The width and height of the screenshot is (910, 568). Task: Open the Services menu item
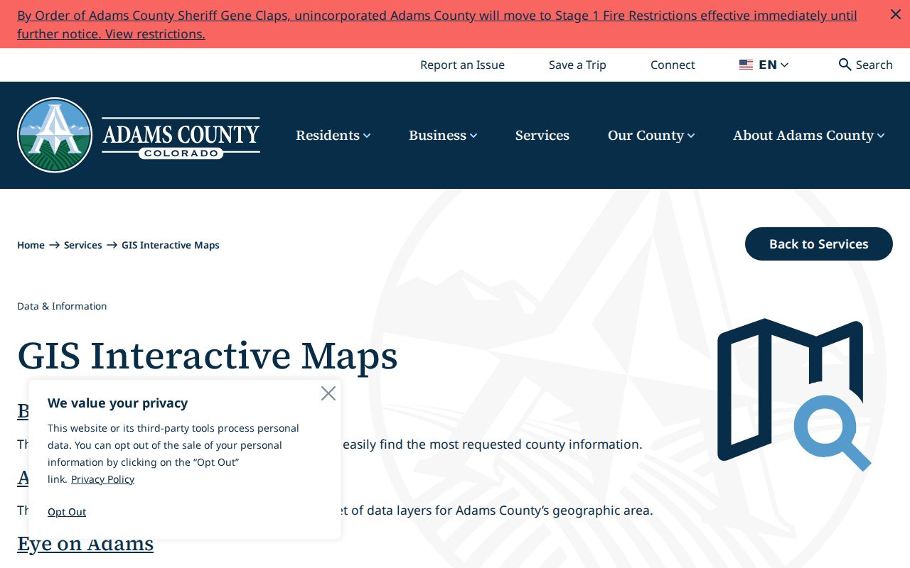click(542, 135)
